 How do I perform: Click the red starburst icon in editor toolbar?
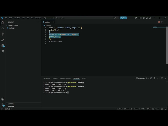pyautogui.click(x=159, y=22)
